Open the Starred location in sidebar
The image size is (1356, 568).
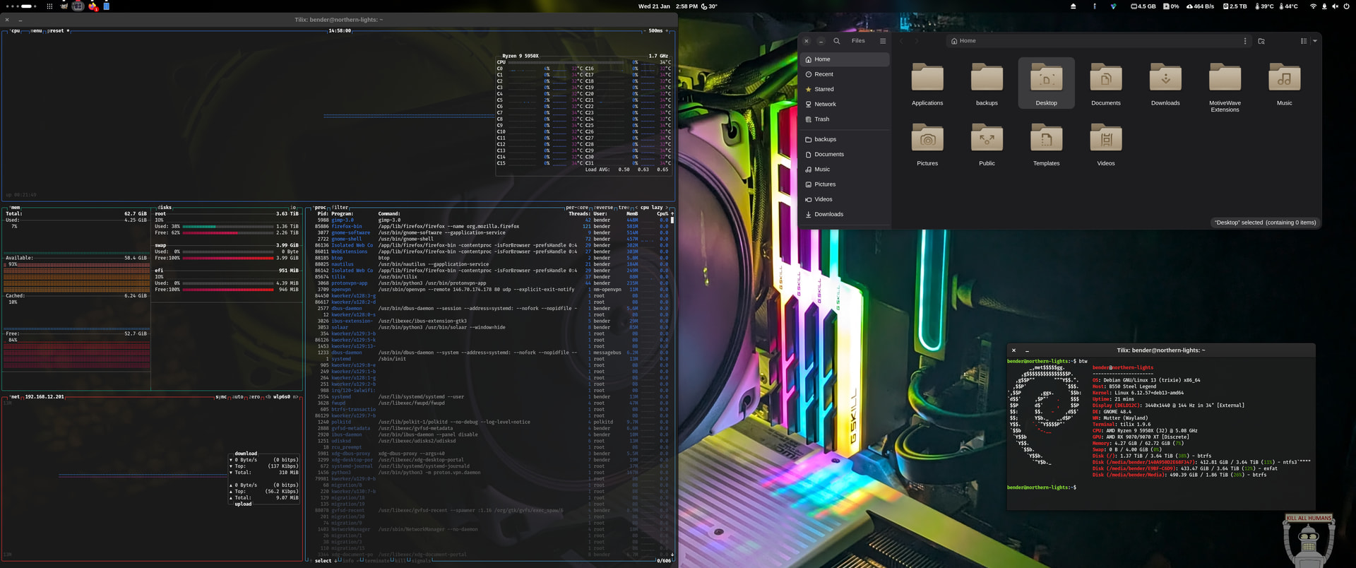click(823, 89)
